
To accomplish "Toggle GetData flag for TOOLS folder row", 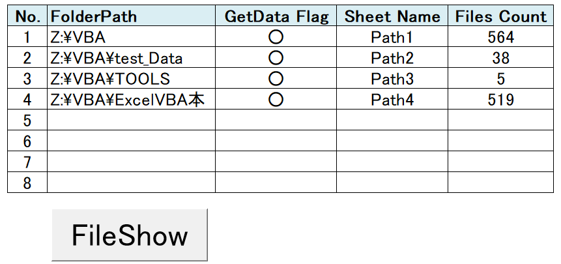I will pyautogui.click(x=276, y=79).
